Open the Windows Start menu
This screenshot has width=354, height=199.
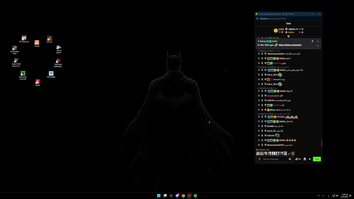coord(159,196)
